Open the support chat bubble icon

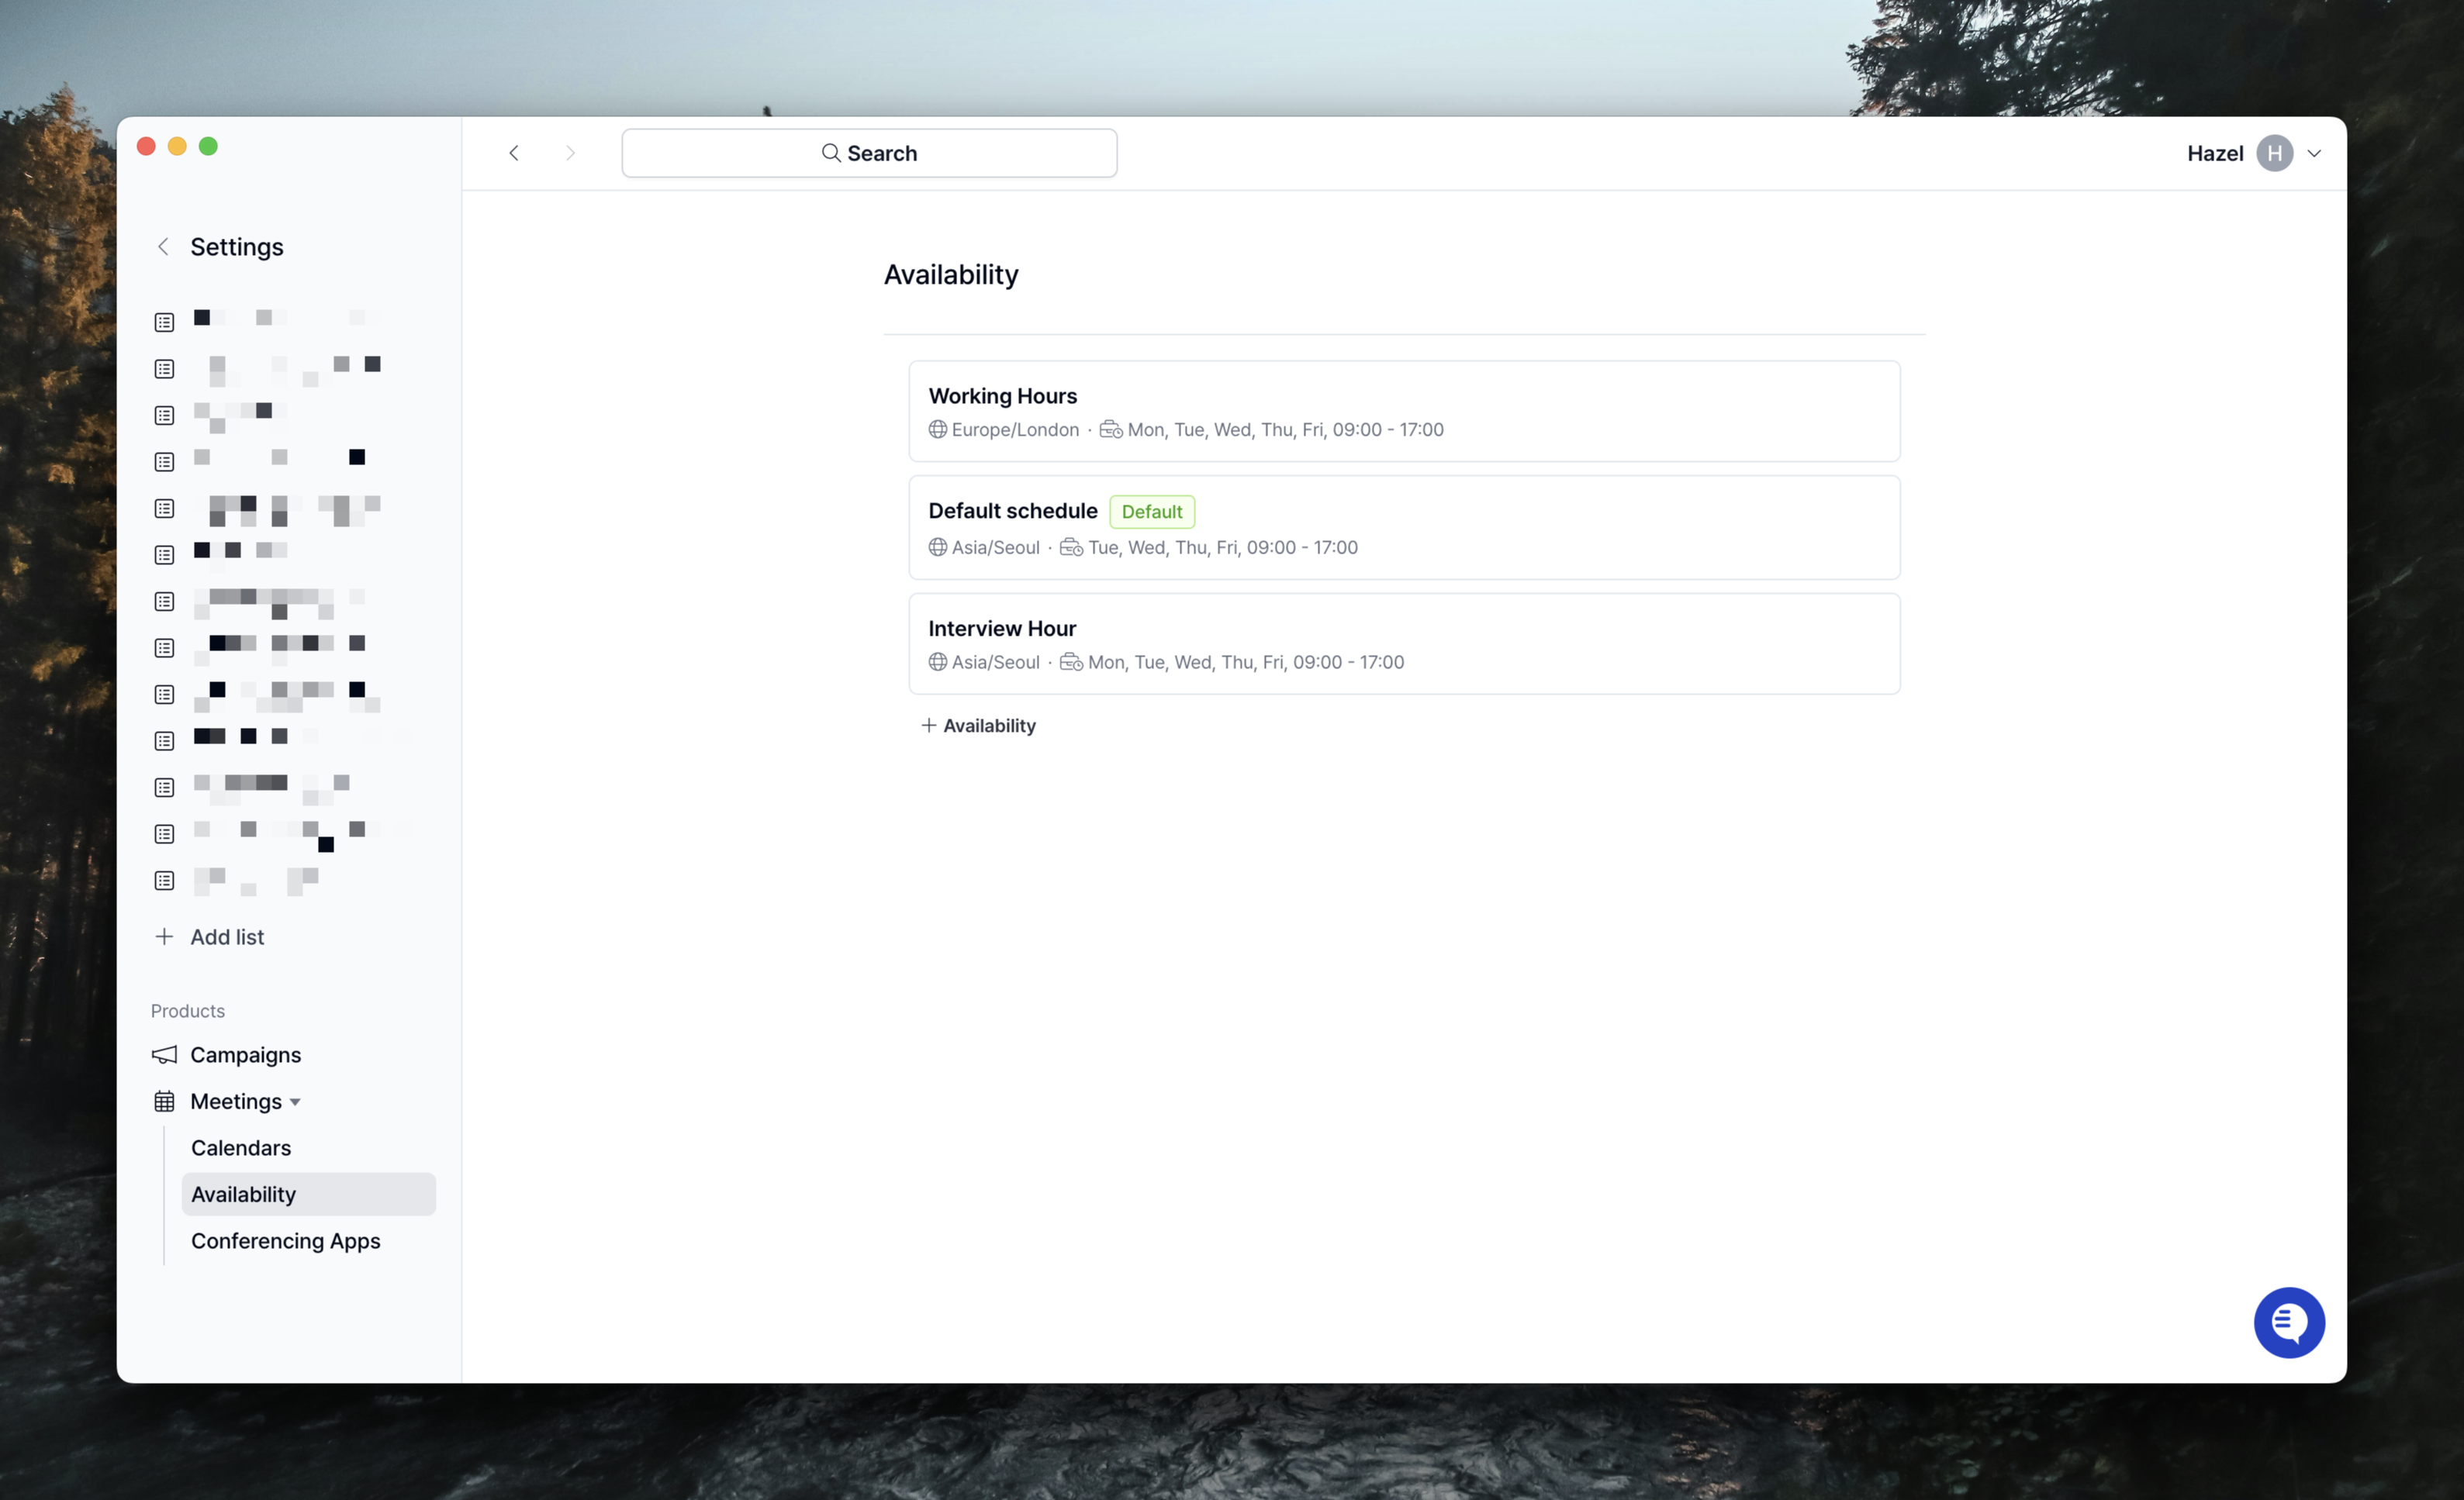pyautogui.click(x=2289, y=1322)
